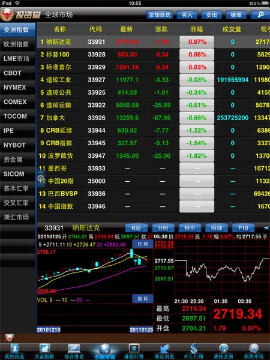Viewport: 270px width, 360px height.
Task: Tap the small red icon above bottom bar
Action: (10, 338)
